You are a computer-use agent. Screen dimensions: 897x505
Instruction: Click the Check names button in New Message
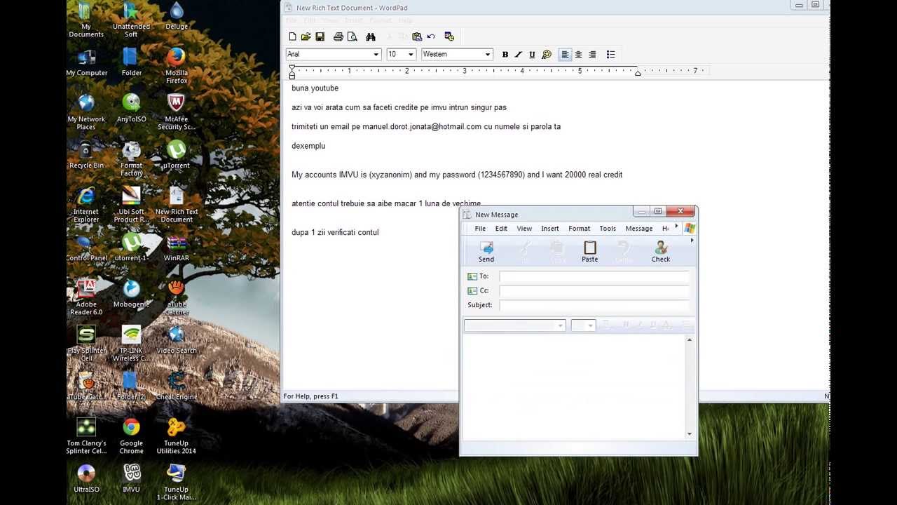[x=661, y=252]
